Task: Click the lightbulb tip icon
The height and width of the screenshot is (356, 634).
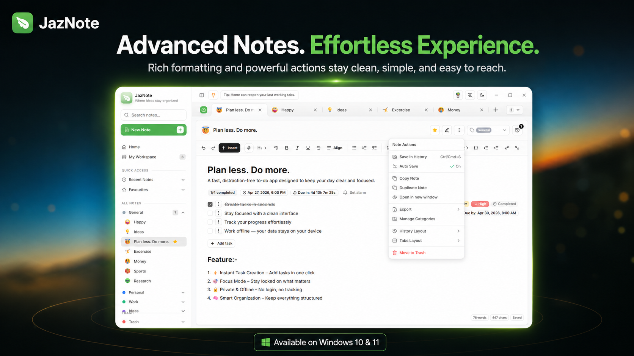Action: point(213,95)
